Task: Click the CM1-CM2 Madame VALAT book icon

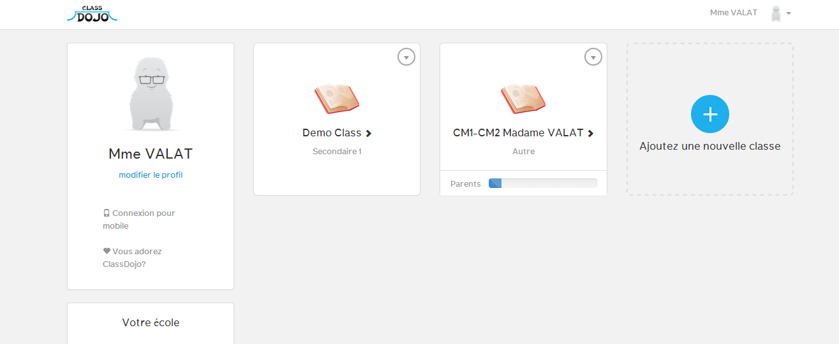Action: point(523,99)
